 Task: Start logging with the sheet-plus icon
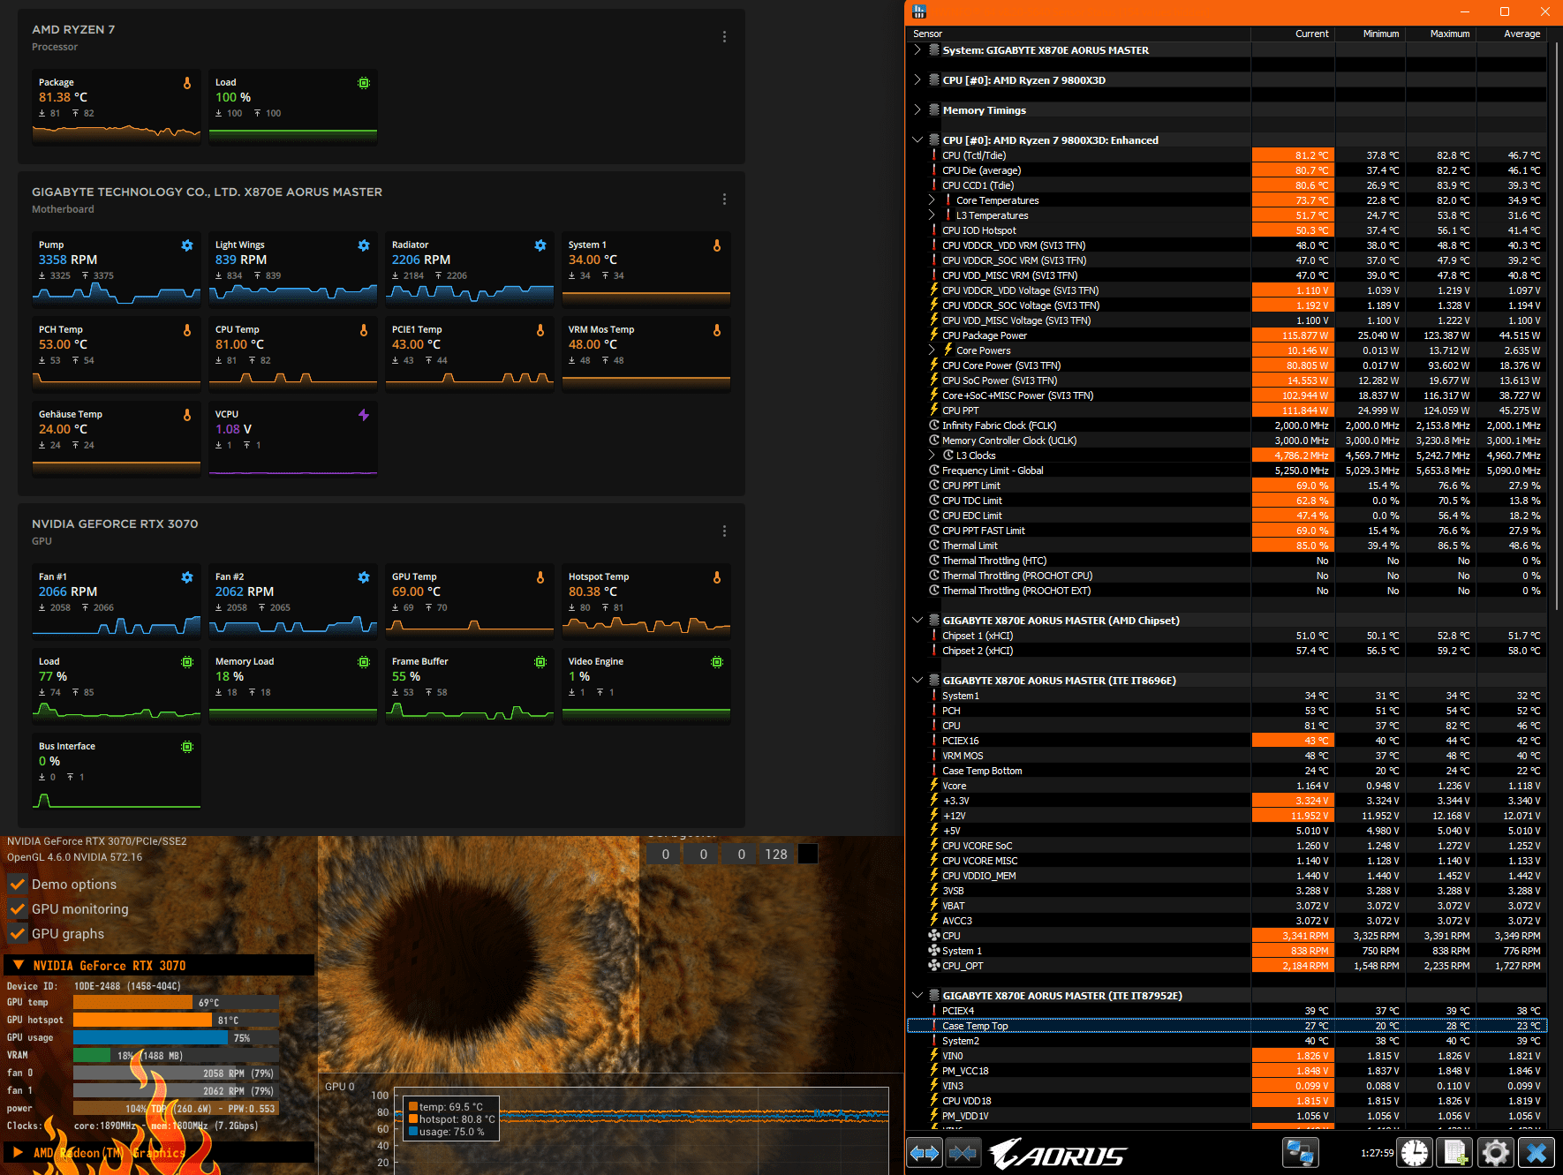click(1455, 1153)
